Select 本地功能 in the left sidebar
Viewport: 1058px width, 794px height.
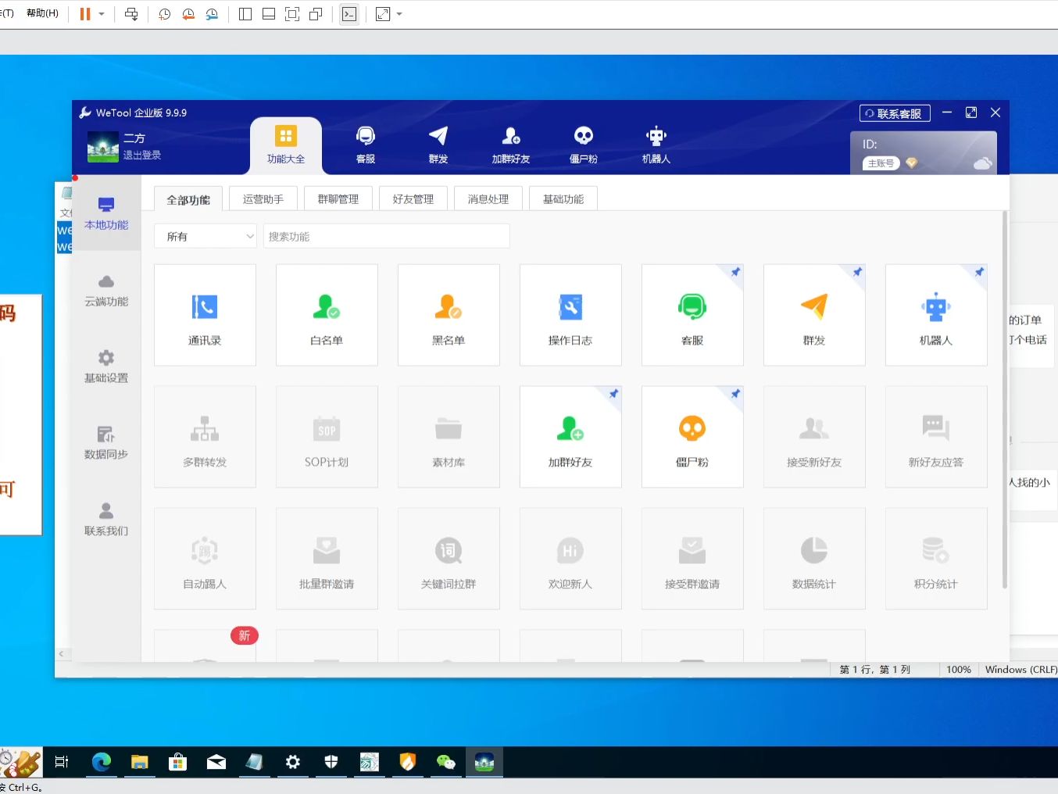click(x=106, y=213)
